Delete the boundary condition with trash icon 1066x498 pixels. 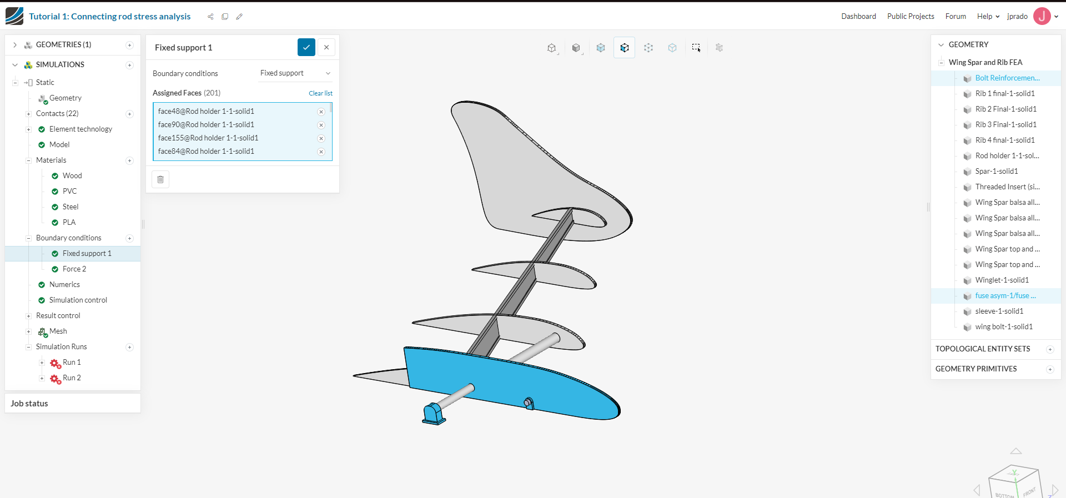(160, 179)
